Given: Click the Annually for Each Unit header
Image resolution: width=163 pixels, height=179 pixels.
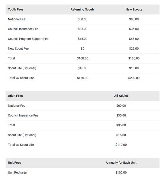Looking at the screenshot, I should [x=121, y=163].
